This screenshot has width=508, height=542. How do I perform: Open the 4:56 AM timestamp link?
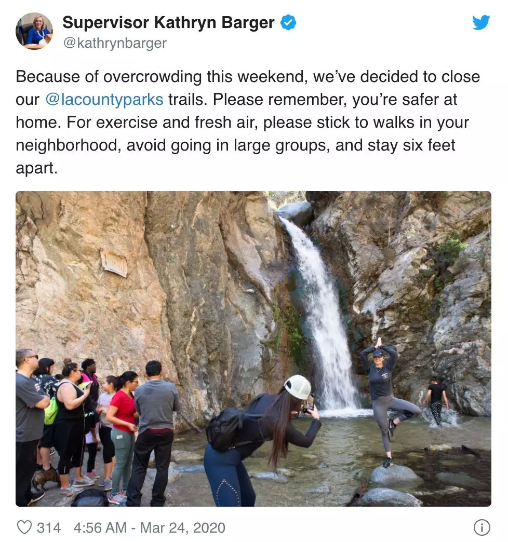pos(100,528)
